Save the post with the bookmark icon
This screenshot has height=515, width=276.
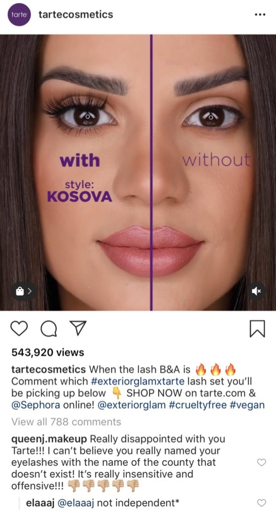[x=257, y=329]
